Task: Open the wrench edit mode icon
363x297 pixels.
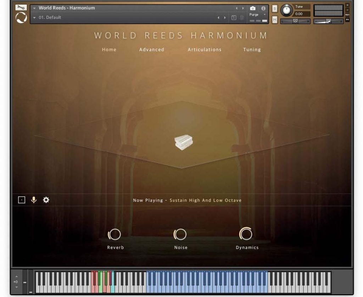Action: (x=21, y=7)
